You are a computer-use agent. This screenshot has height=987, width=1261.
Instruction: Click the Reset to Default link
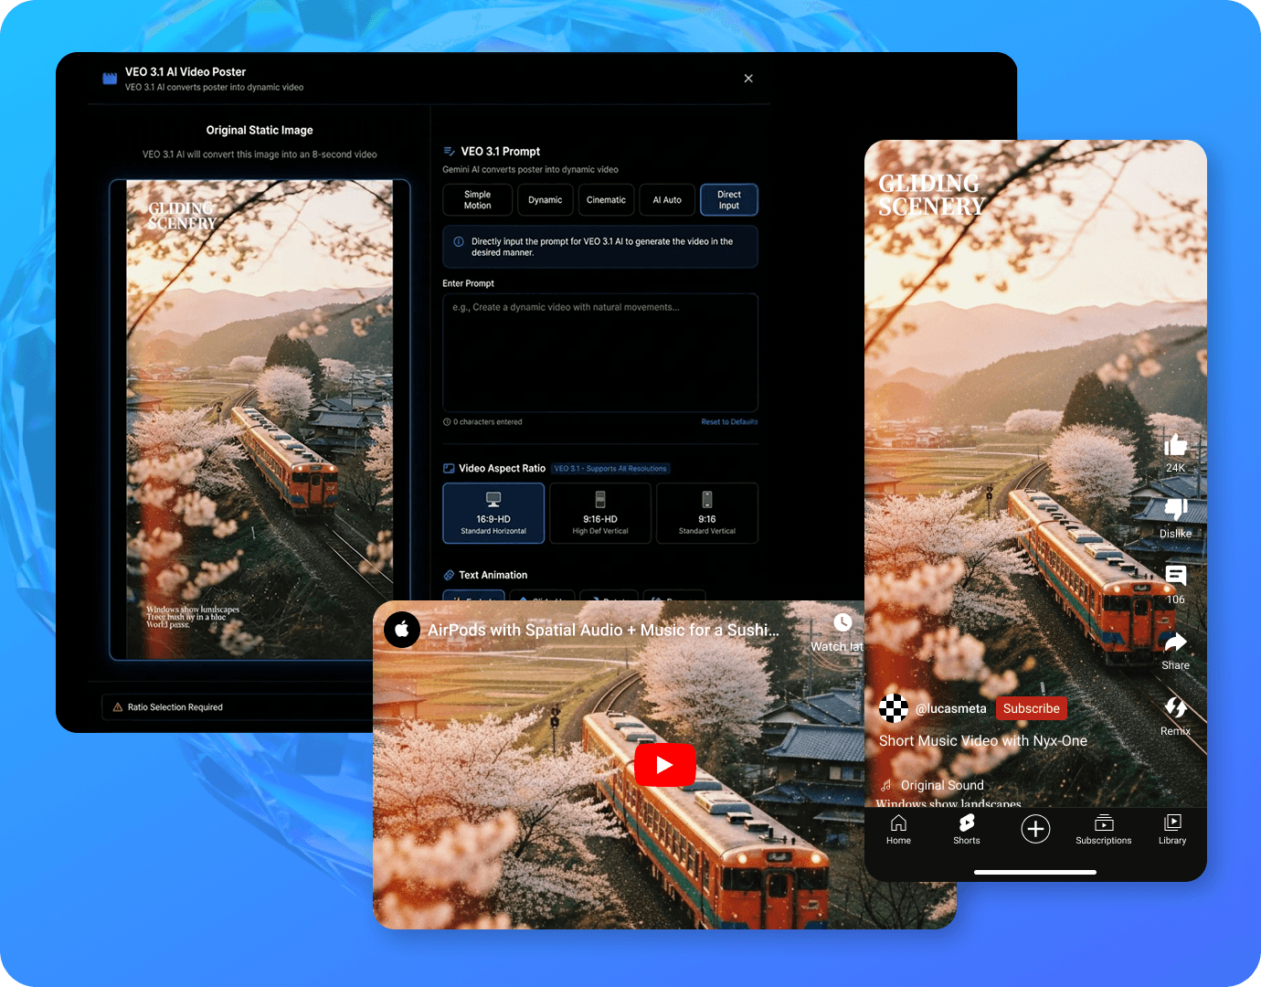point(729,422)
